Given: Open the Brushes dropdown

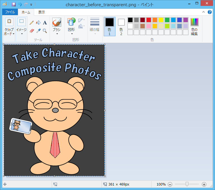Looking at the screenshot, I should pos(57,31).
